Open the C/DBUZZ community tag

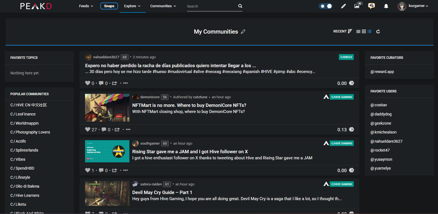346,57
